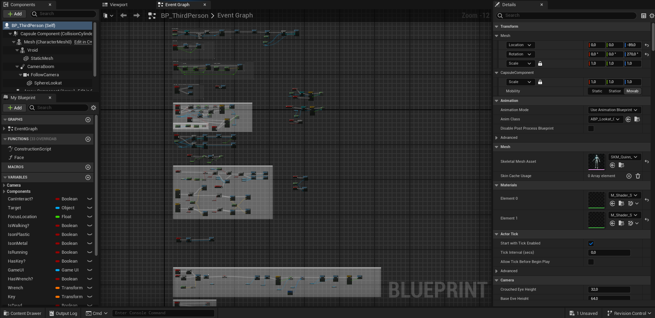
Task: Enable Allow Tick Before Begin Play
Action: tap(591, 262)
